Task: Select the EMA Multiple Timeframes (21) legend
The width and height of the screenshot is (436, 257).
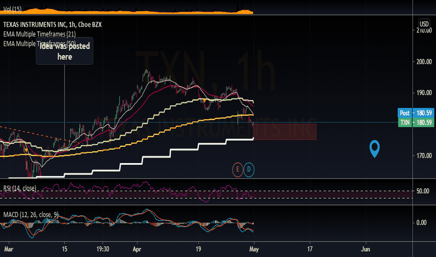Action: click(39, 34)
